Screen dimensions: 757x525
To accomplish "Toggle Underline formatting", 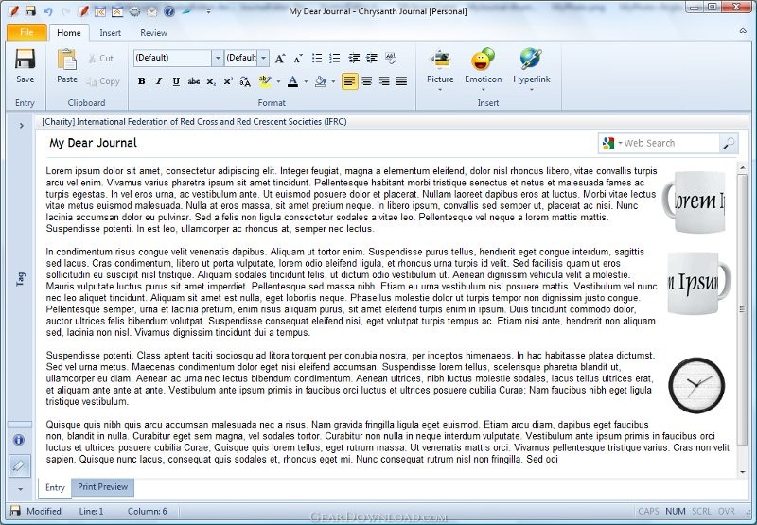I will [x=176, y=81].
